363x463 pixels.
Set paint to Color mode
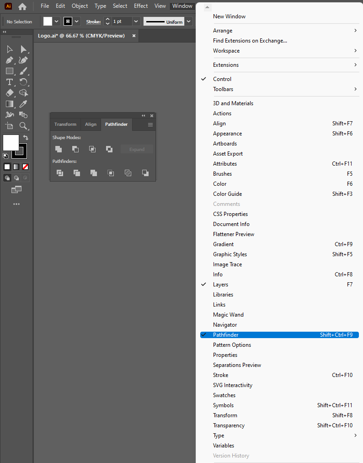[7, 167]
